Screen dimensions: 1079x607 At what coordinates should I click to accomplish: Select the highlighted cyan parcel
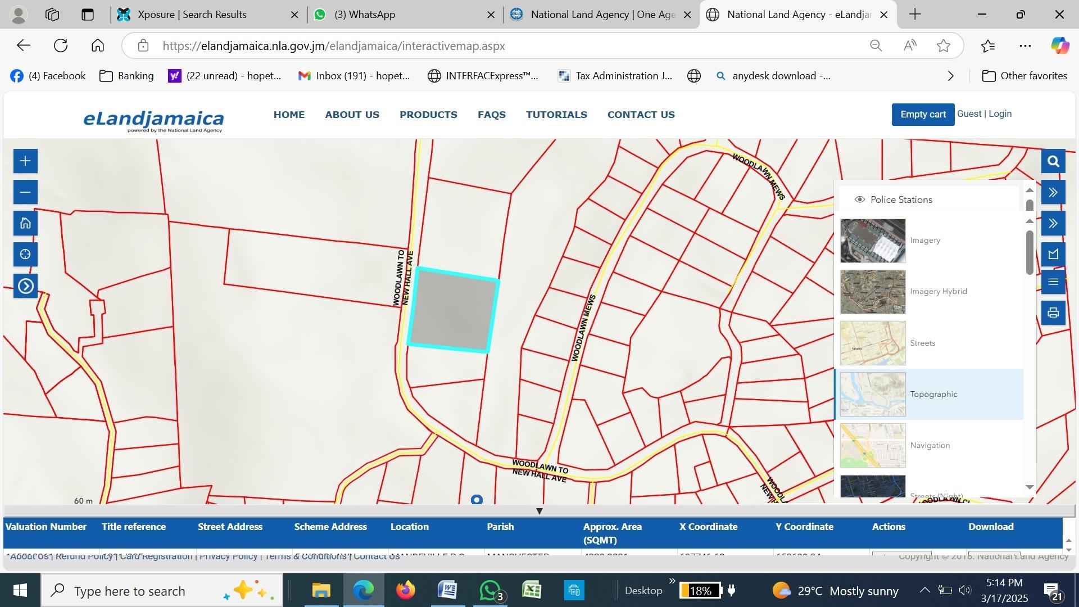453,310
